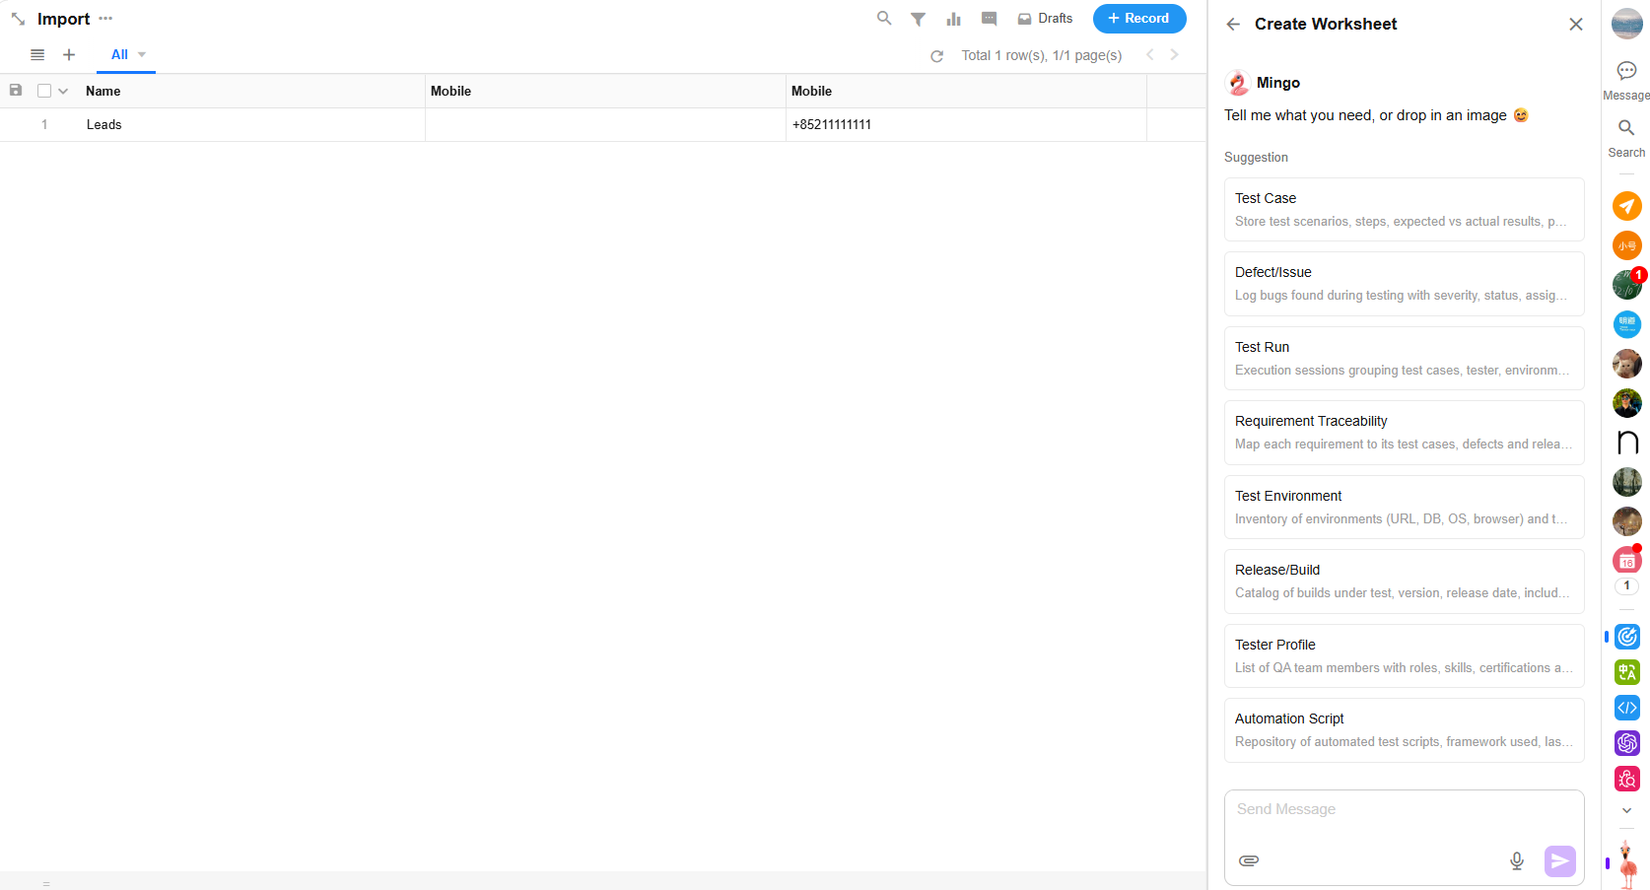Click the search icon in worksheet toolbar
This screenshot has width=1650, height=890.
coord(884,19)
